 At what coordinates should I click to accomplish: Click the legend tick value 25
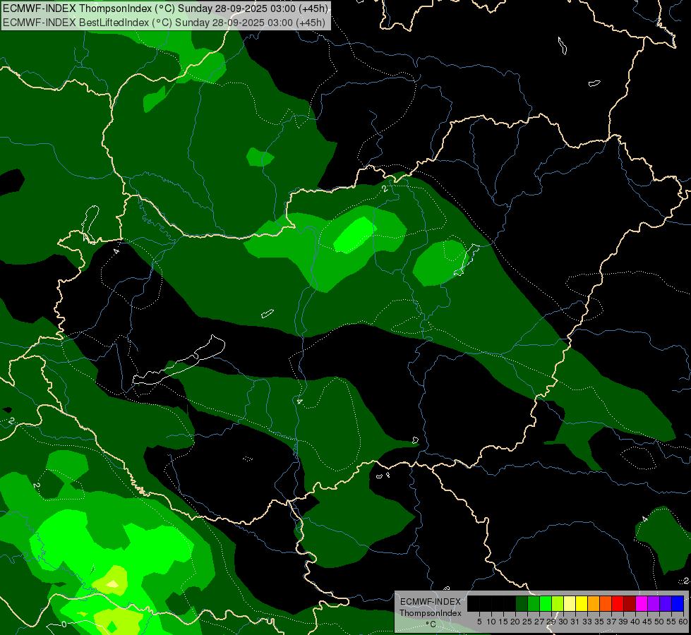pos(527,622)
